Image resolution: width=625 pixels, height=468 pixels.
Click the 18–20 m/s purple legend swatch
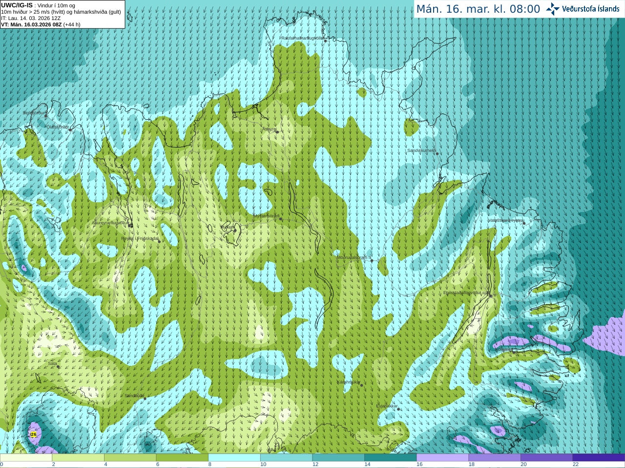[x=495, y=458]
